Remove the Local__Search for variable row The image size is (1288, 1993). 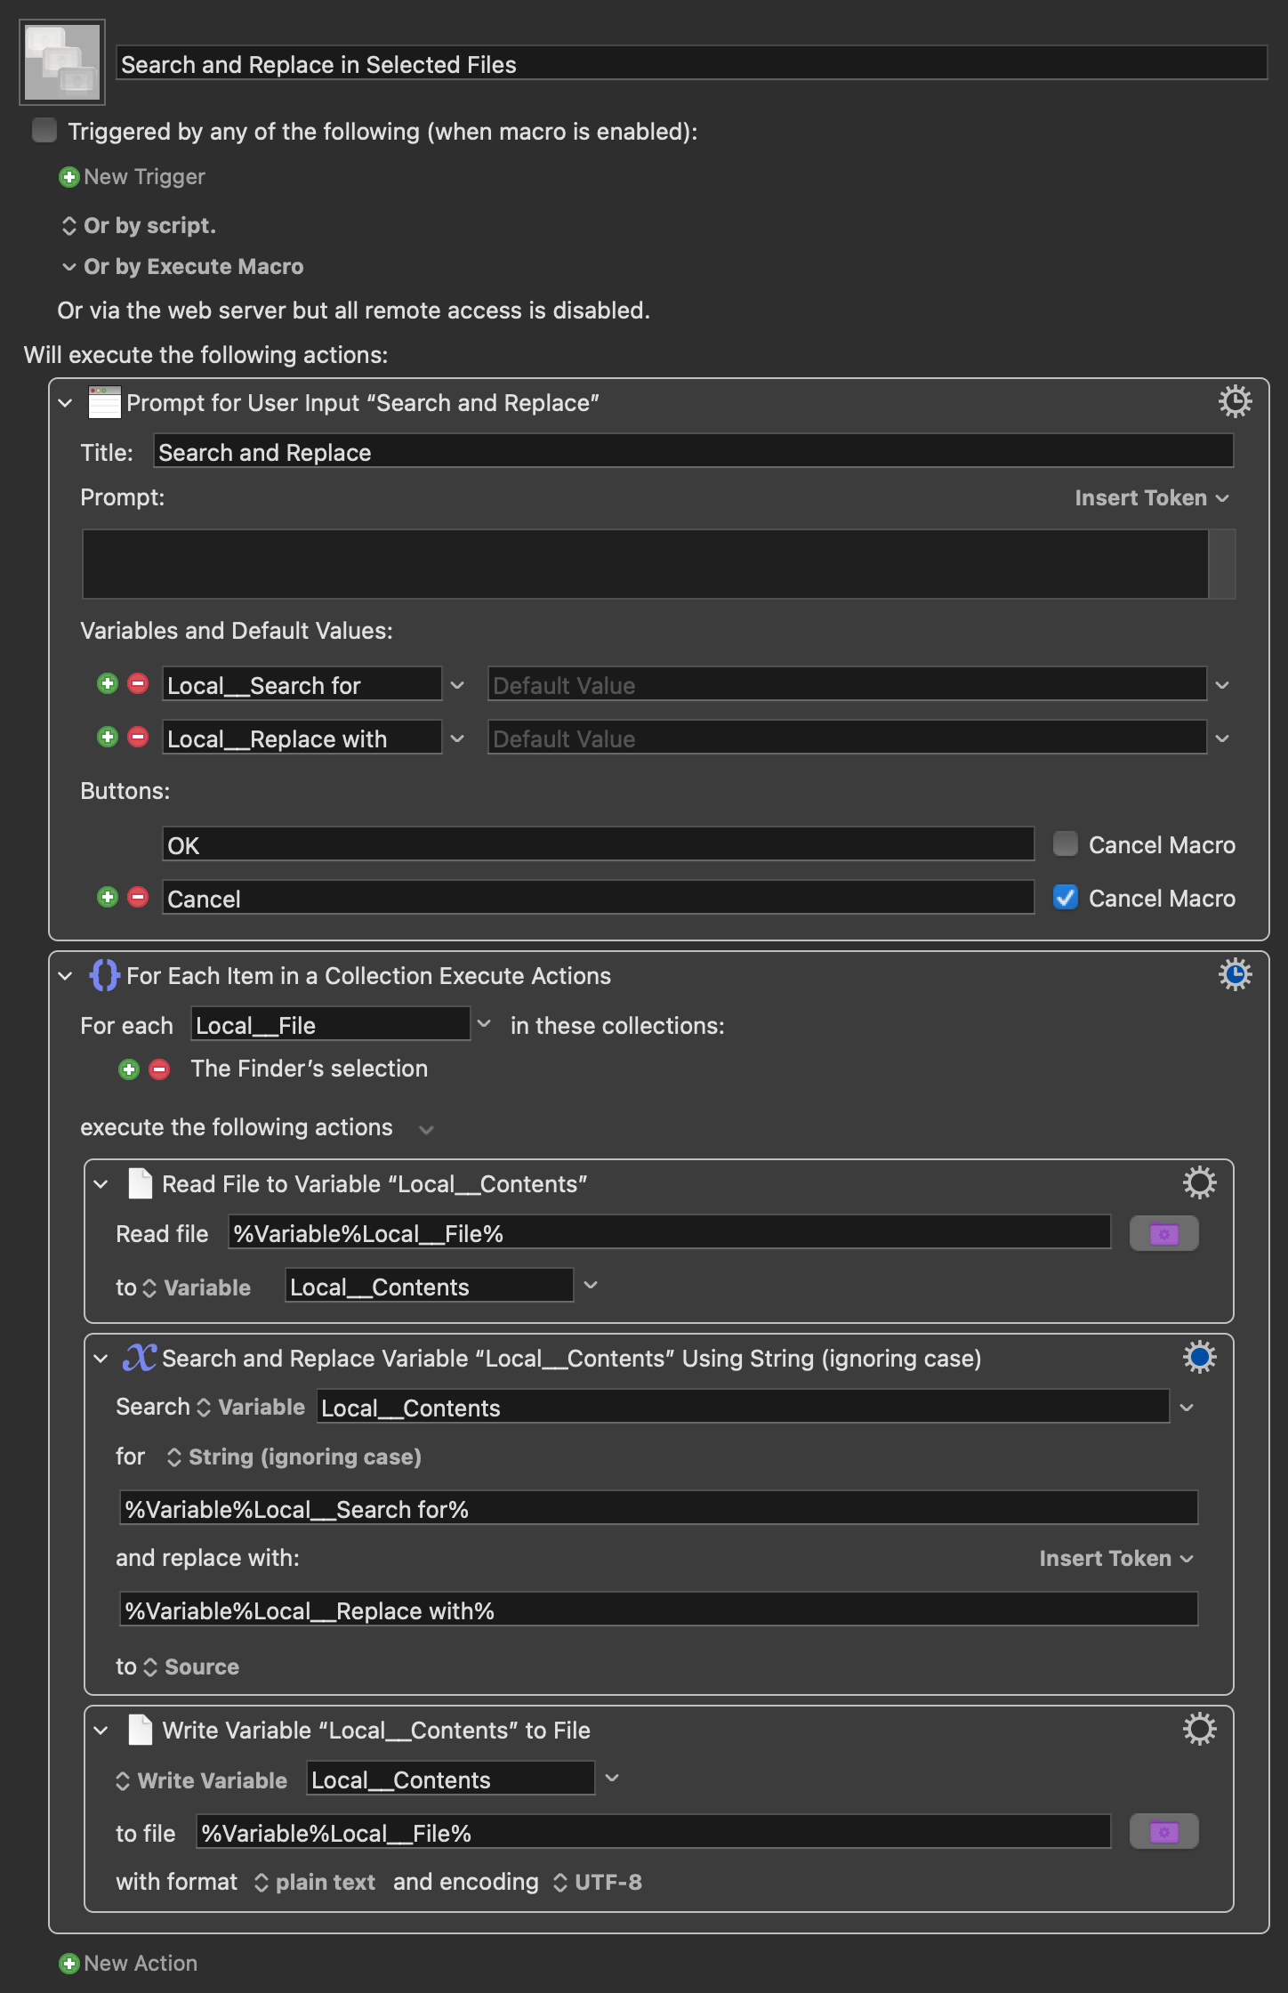pyautogui.click(x=138, y=684)
